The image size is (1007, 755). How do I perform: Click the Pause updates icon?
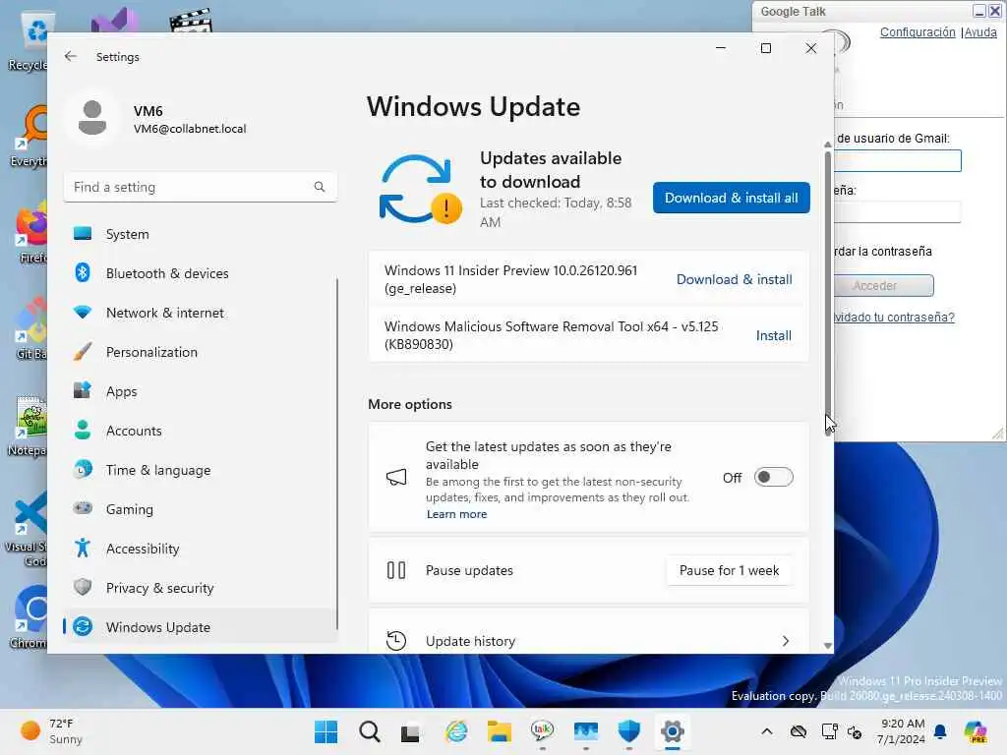tap(396, 570)
